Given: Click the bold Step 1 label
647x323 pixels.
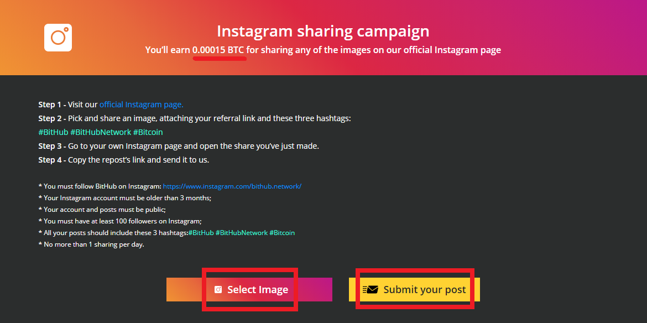Looking at the screenshot, I should click(52, 105).
